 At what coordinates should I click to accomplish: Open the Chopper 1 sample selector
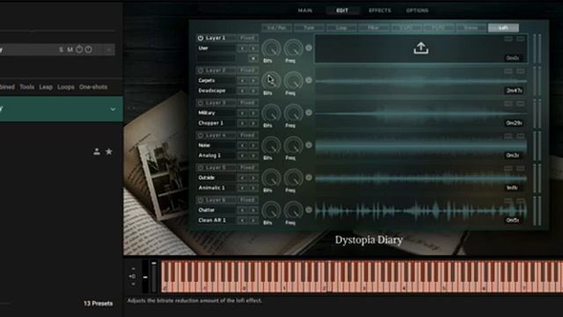pos(216,123)
